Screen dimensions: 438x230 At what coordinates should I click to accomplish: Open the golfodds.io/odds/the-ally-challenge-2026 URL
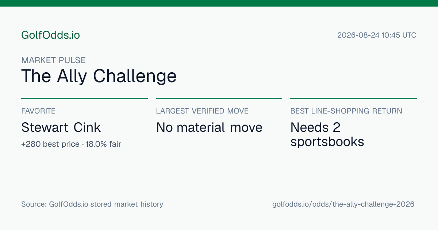tap(343, 204)
